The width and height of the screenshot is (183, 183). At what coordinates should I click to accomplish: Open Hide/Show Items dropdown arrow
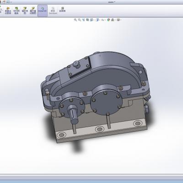[106, 20]
